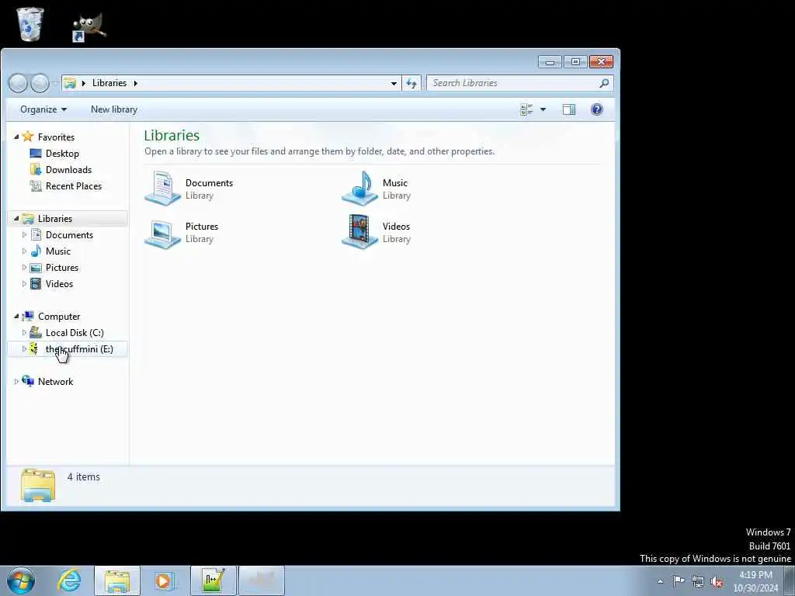Viewport: 795px width, 596px height.
Task: Open the Organize menu
Action: point(43,109)
